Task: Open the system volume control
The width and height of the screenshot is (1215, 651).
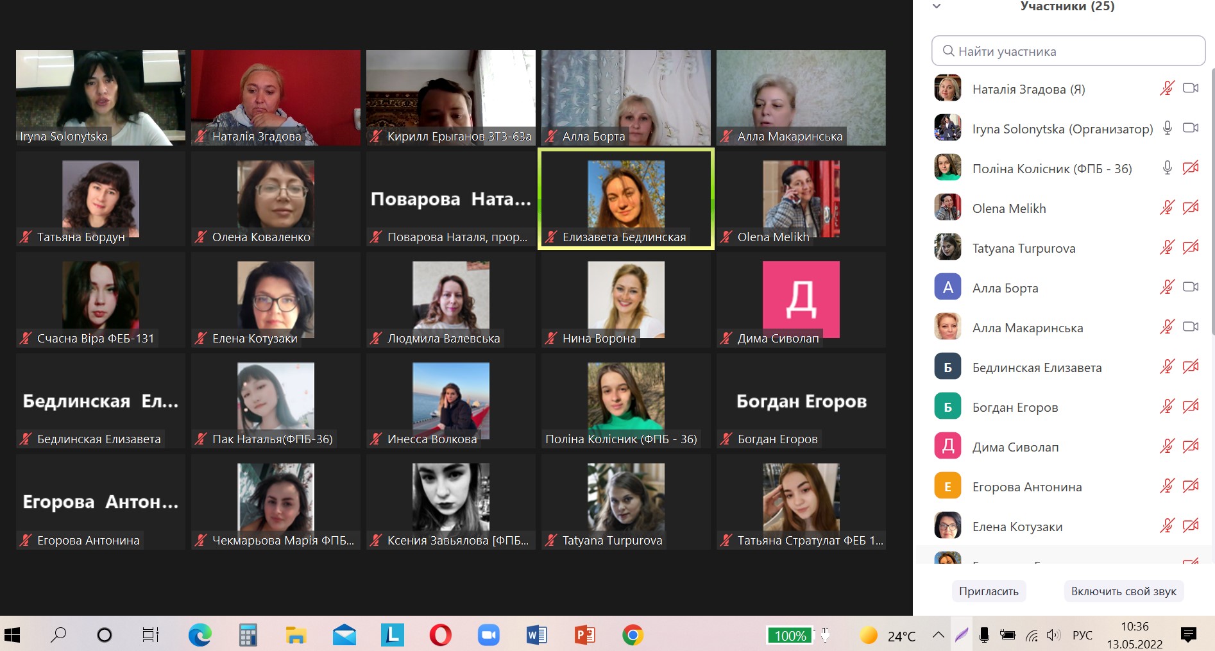Action: pos(1053,635)
